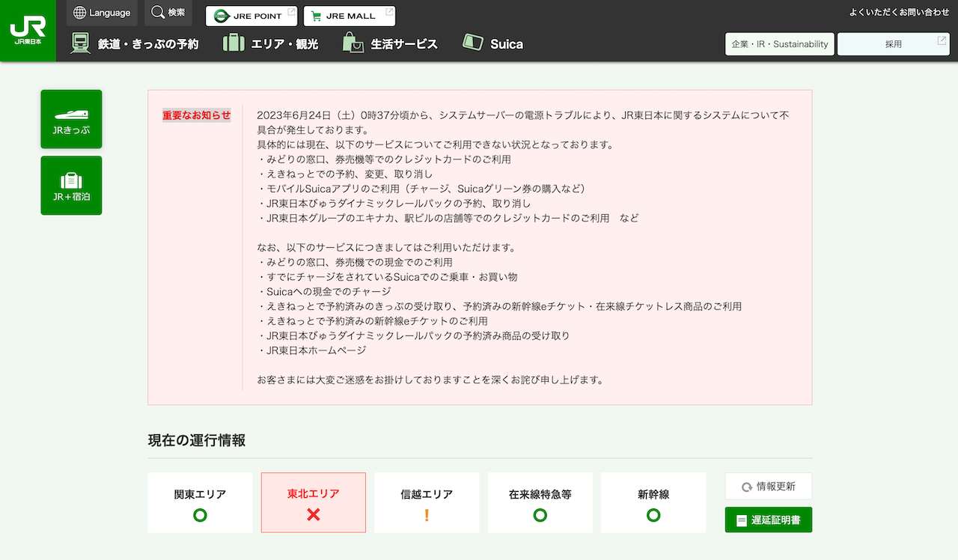Screen dimensions: 958x560
Task: Click the line ・すでにチャージをされているSuicaでのご乗車・お買い物
Action: (387, 277)
